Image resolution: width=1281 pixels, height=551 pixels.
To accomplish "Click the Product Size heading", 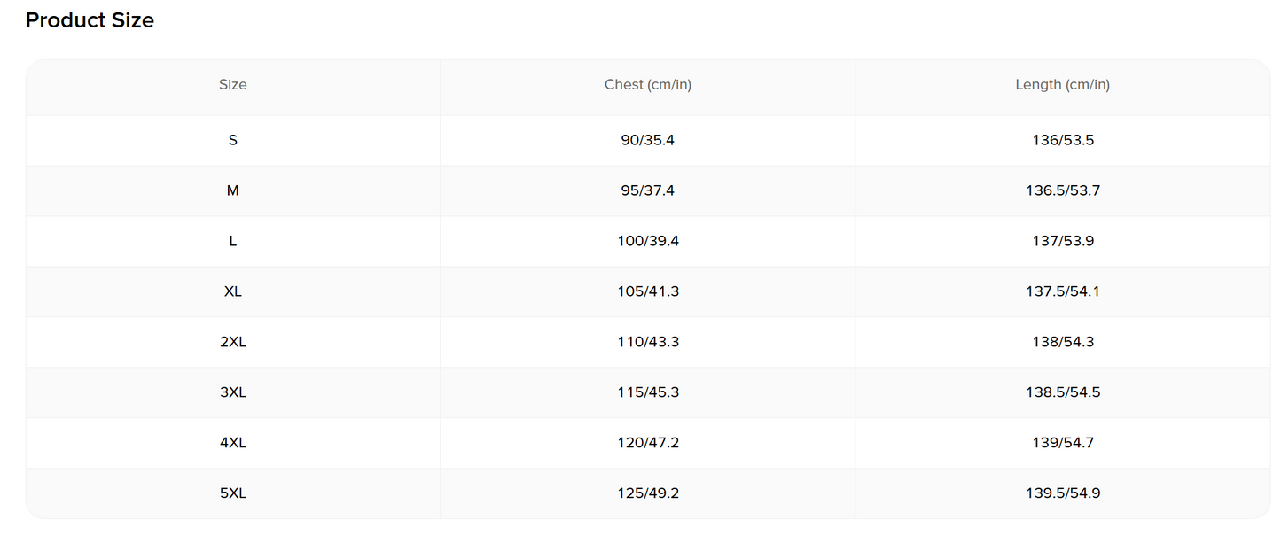I will click(90, 20).
